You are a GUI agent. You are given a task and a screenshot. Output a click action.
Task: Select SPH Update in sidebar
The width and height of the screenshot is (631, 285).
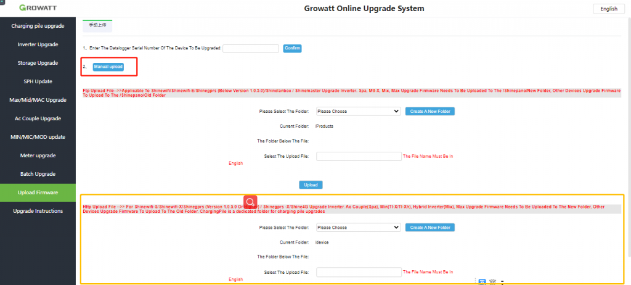click(38, 81)
